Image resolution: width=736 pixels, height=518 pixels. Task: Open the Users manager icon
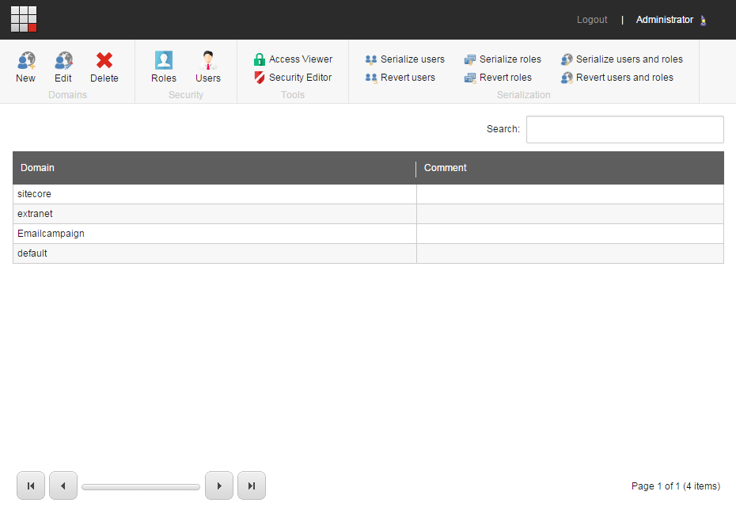(207, 67)
